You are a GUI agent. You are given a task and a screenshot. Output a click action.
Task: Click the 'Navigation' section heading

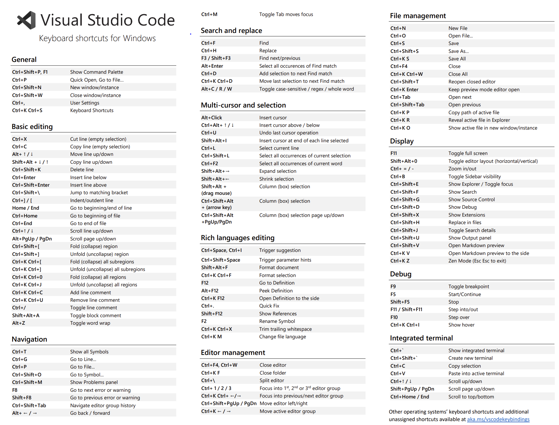point(29,339)
